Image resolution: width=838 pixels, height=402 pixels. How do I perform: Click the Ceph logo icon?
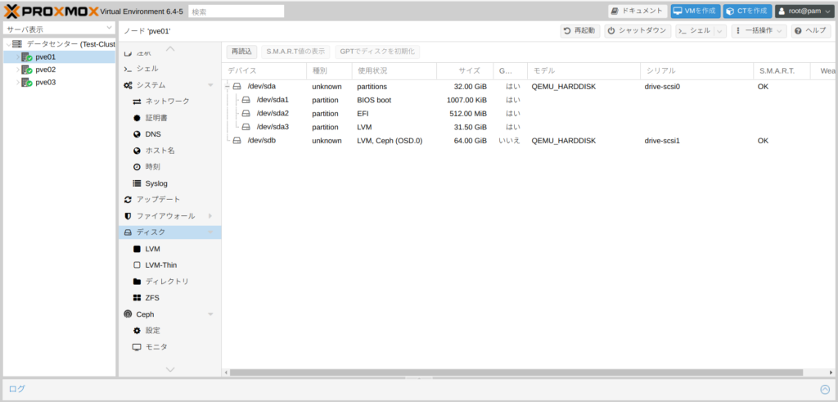[128, 314]
